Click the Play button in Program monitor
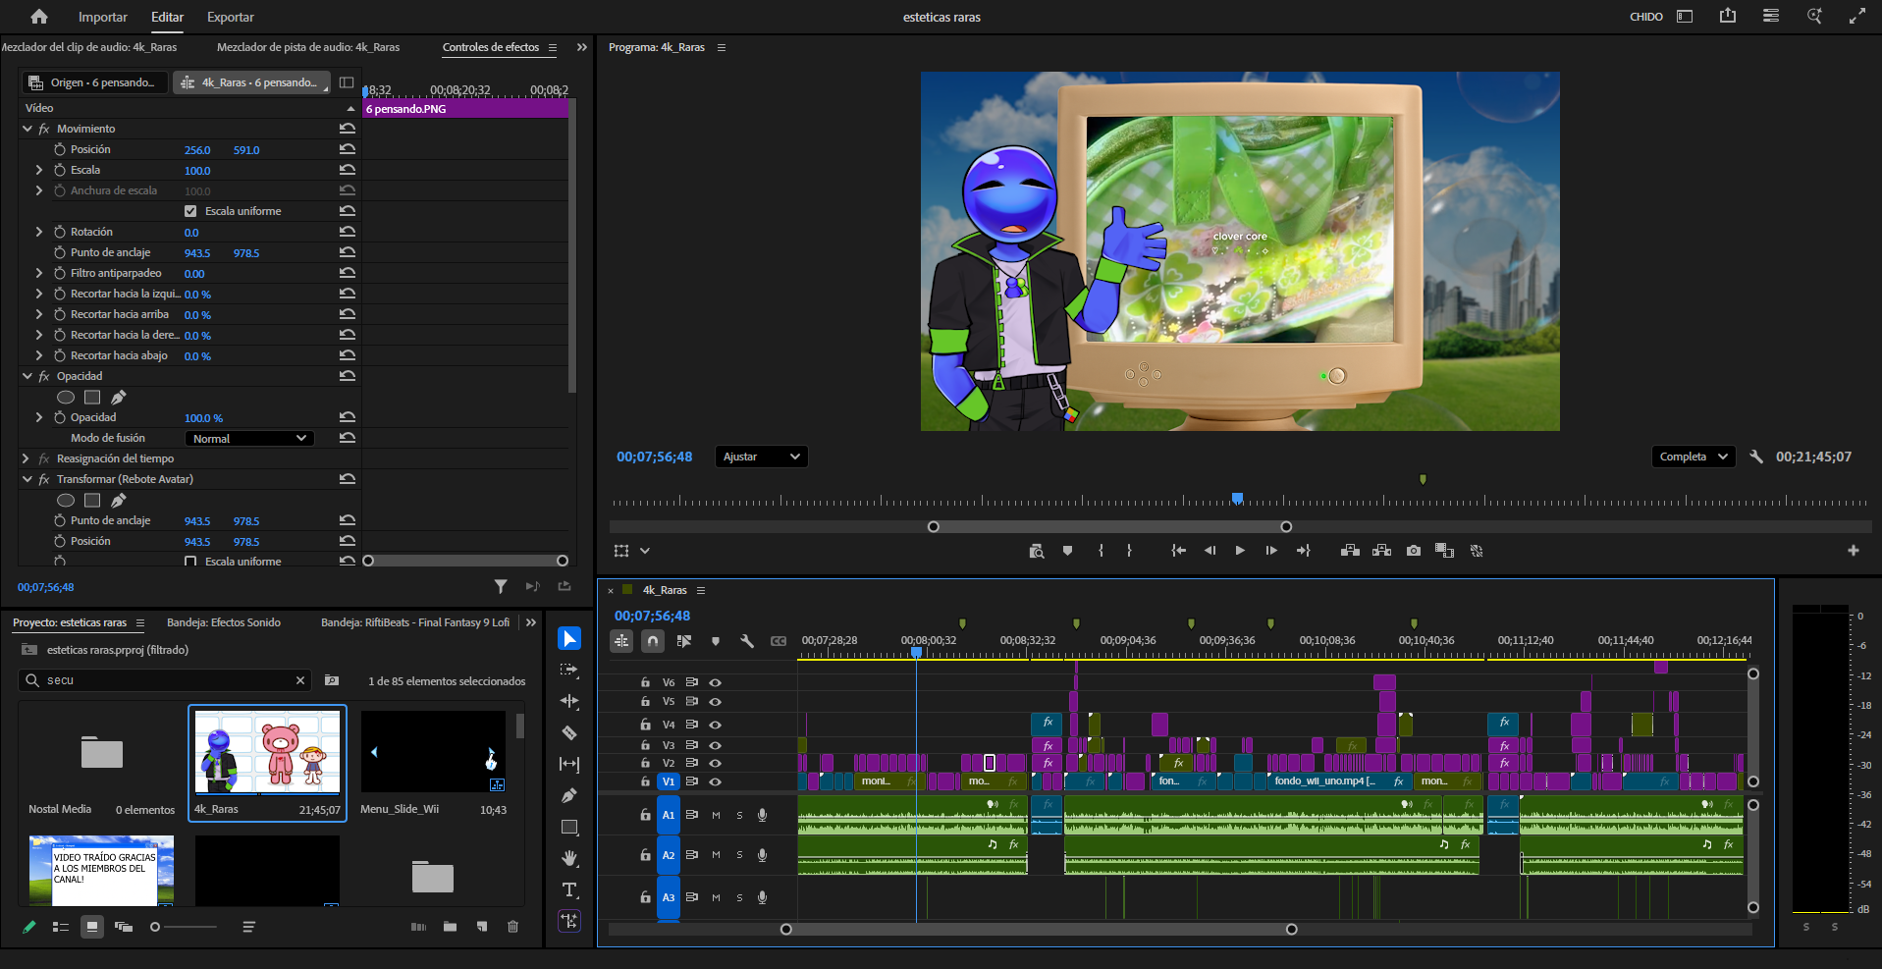1882x969 pixels. click(1240, 551)
